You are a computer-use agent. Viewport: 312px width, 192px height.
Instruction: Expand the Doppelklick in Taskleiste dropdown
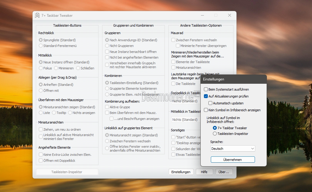186,101
